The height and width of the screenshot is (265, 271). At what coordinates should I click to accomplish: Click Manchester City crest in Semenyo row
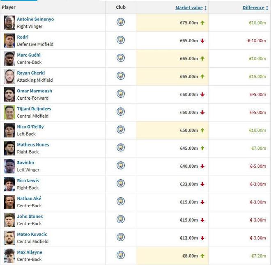coord(121,22)
